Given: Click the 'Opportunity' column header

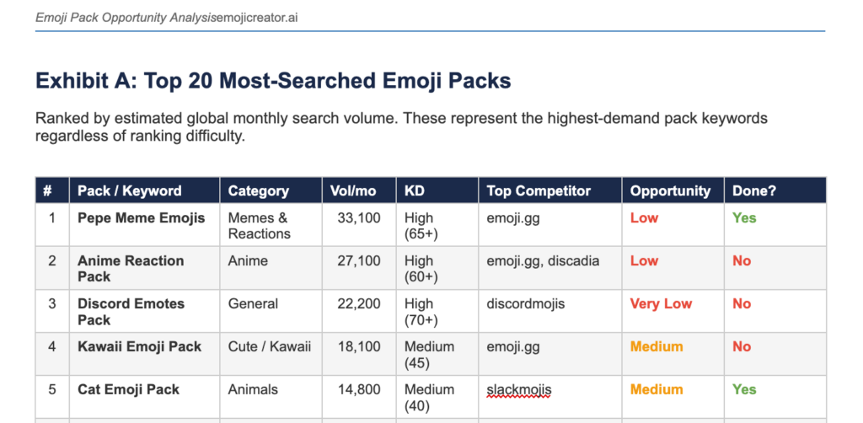Looking at the screenshot, I should point(670,191).
